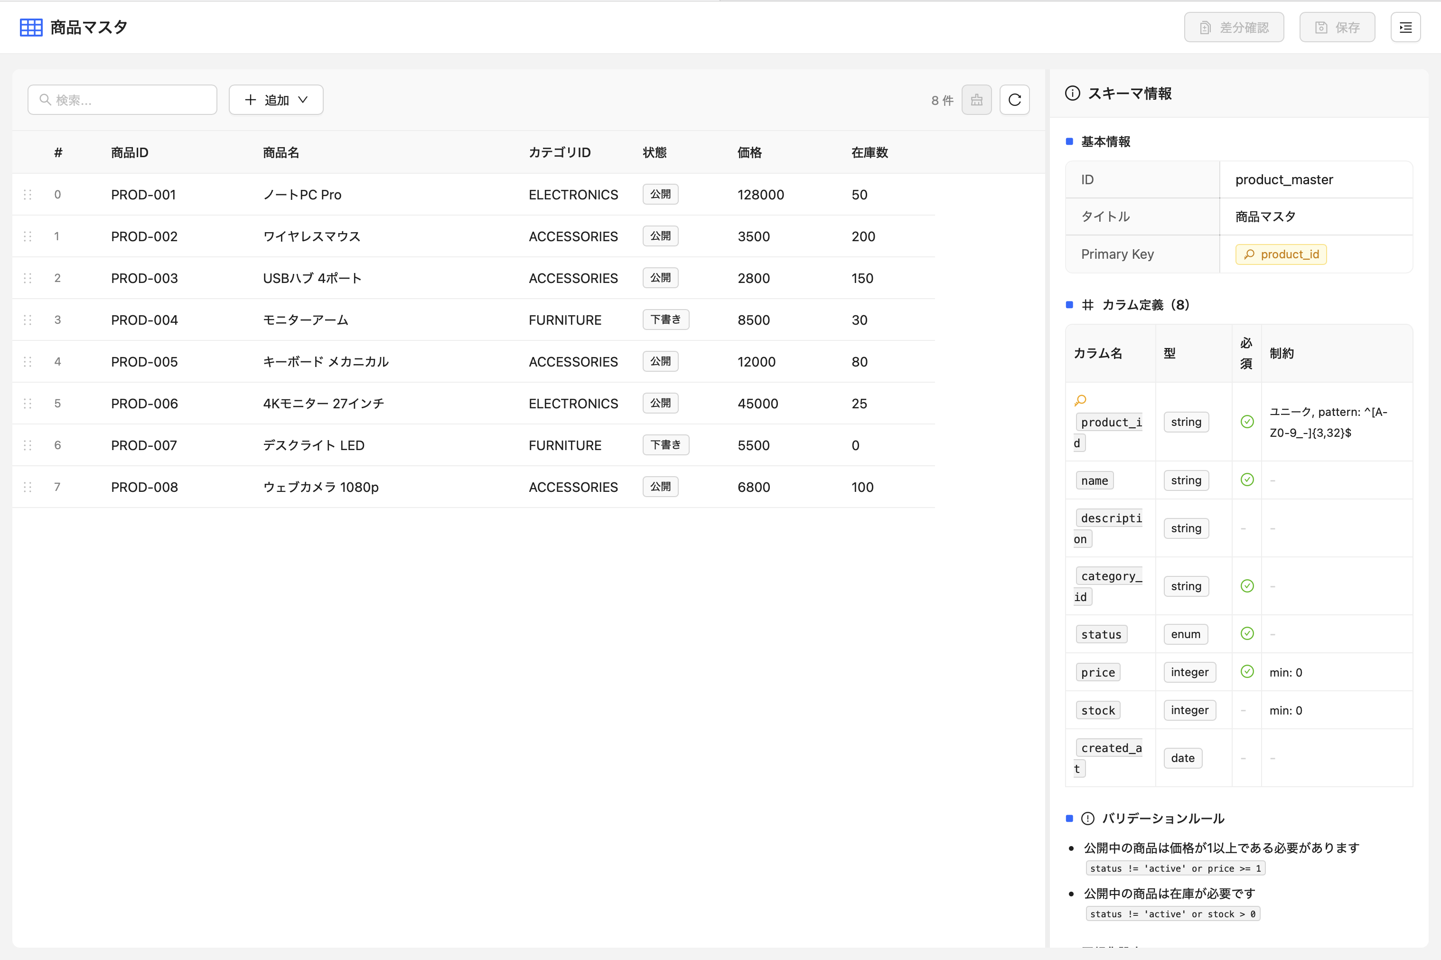This screenshot has height=960, width=1441.
Task: Click the 在庫数 column header
Action: click(x=869, y=152)
